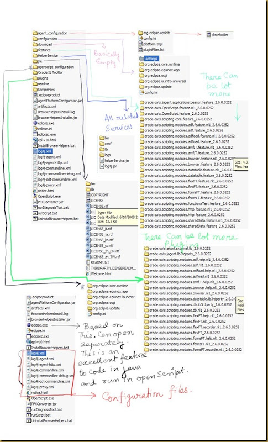
Task: Click the functionalTest.feature folder icon
Action: click(142, 204)
